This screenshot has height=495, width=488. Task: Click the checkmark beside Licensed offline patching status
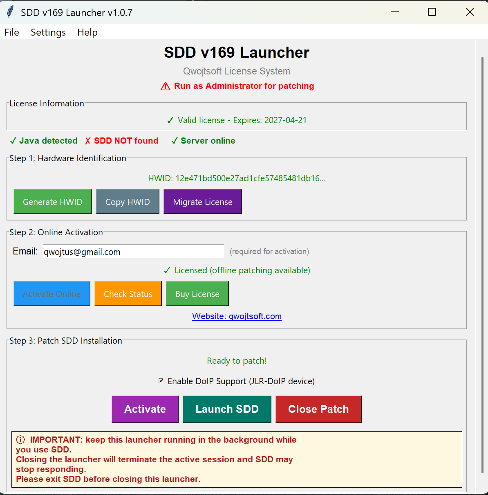[x=167, y=270]
